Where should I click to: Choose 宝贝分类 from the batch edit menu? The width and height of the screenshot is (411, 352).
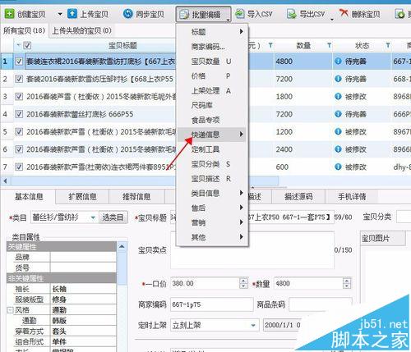[x=212, y=164]
